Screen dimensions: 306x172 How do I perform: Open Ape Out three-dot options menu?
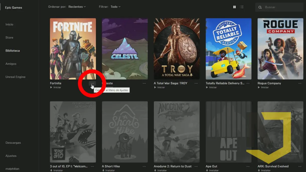248,166
